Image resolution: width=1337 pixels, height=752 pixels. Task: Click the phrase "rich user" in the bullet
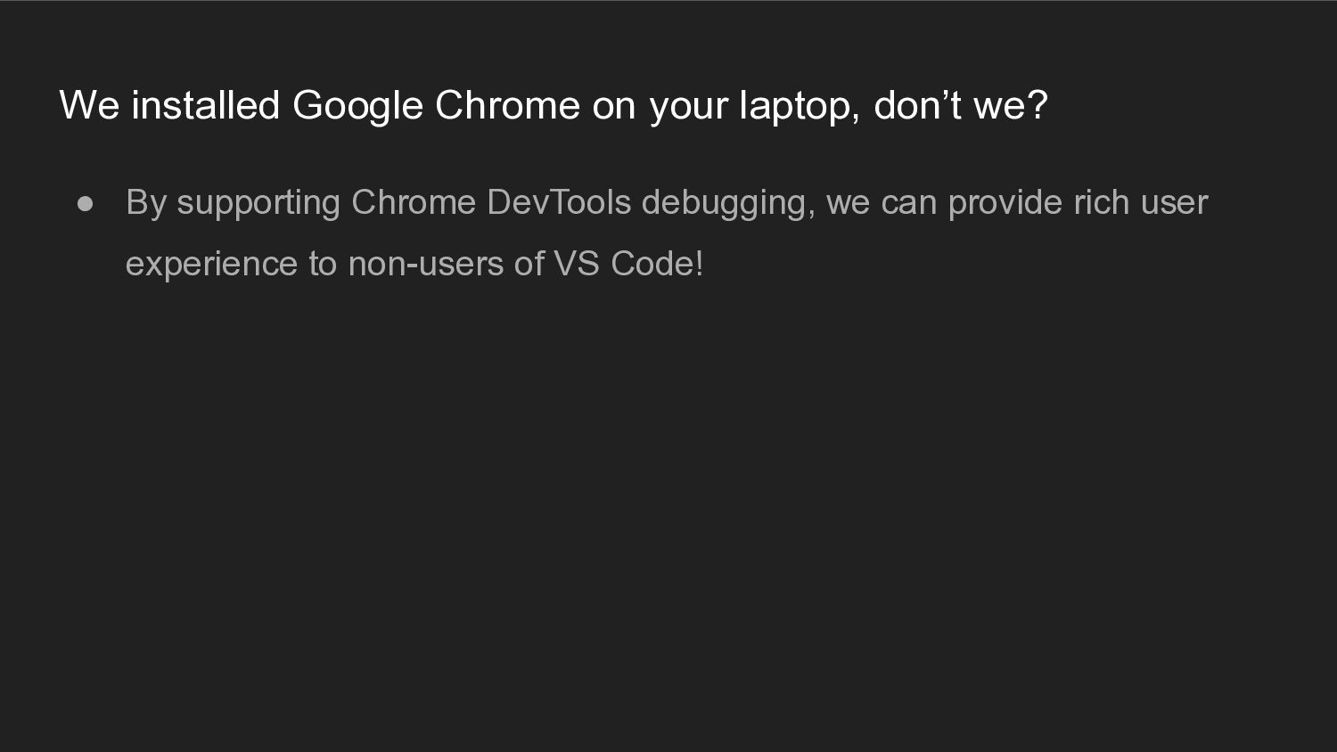pyautogui.click(x=1141, y=202)
